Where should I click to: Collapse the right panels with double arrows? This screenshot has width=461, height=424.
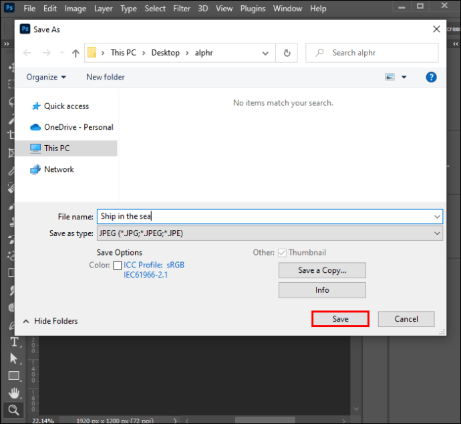pos(456,44)
